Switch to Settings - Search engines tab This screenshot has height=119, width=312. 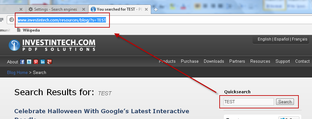pyautogui.click(x=55, y=9)
